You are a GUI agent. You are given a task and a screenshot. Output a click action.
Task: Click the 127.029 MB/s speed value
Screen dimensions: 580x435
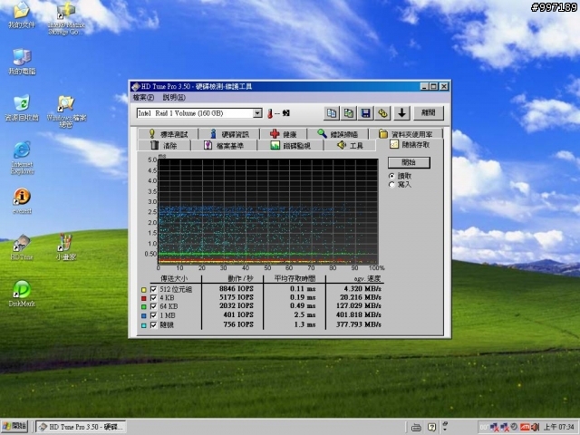pos(359,306)
